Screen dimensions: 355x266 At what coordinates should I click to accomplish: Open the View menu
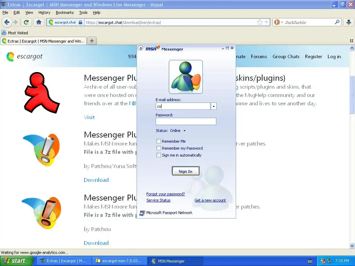pyautogui.click(x=29, y=12)
